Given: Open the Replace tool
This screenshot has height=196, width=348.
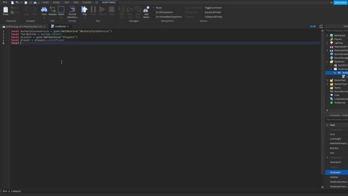Looking at the screenshot, I should point(53,11).
